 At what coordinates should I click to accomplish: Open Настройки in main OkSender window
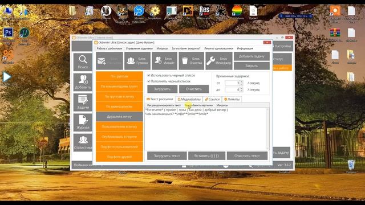282,46
